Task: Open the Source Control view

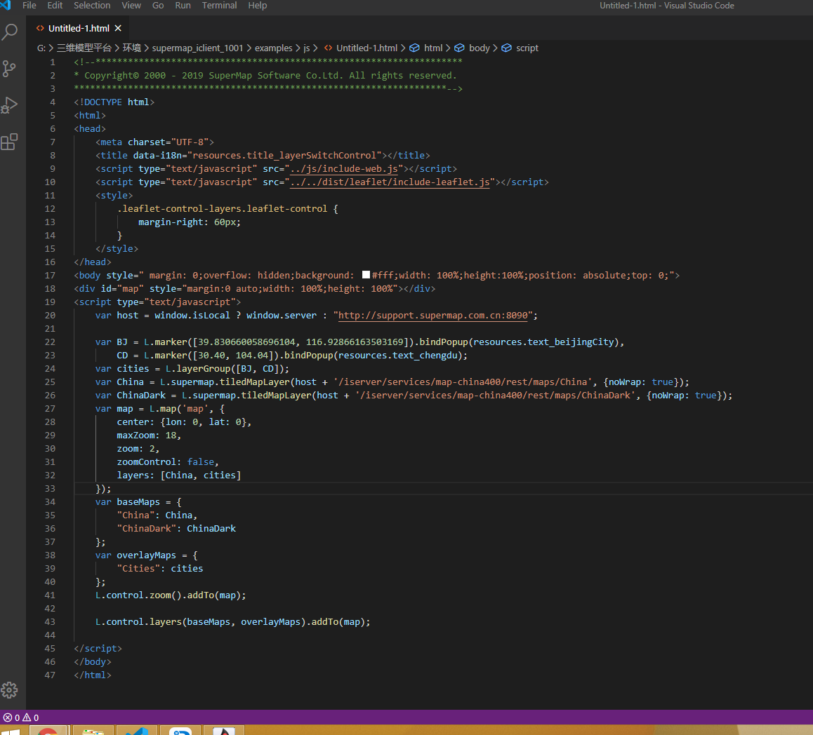Action: click(9, 68)
